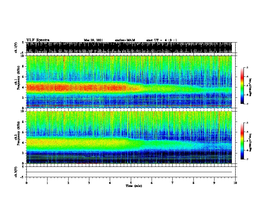Screen dimensions: 265x205
Task: Click the "ch.1(V)" waveform axis label
Action: [16, 48]
